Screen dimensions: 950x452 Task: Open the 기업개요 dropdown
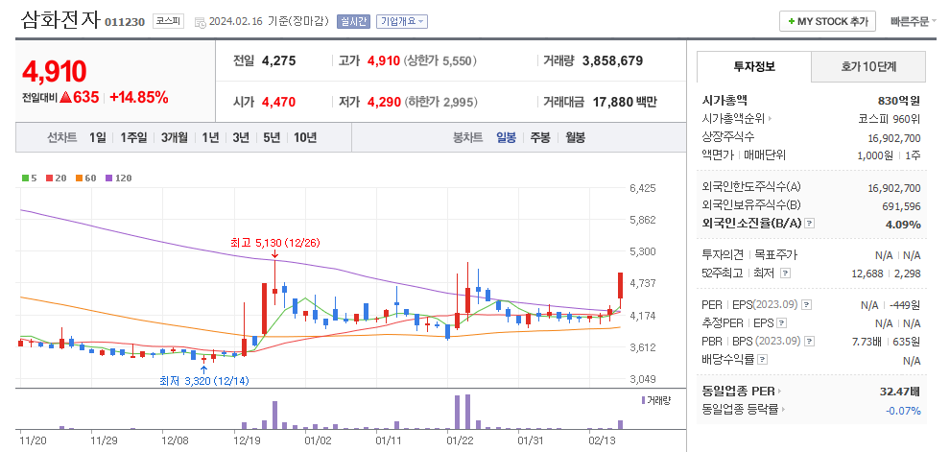[402, 21]
